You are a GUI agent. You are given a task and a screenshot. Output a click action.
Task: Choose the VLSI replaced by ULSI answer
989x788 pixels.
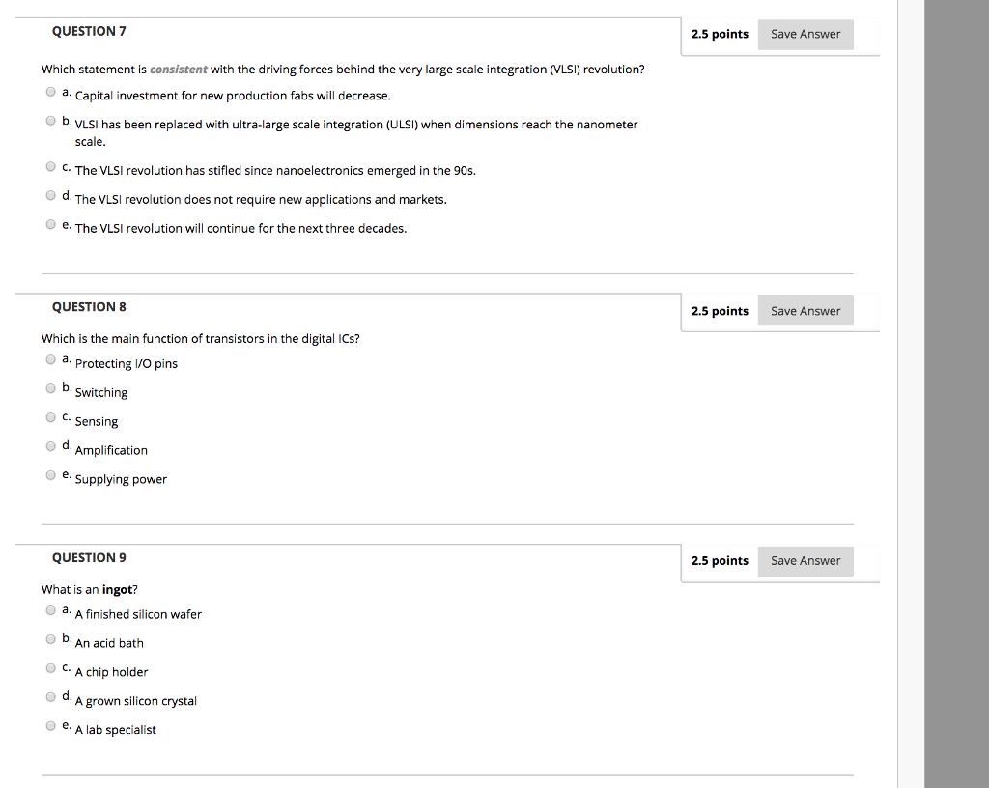[50, 122]
